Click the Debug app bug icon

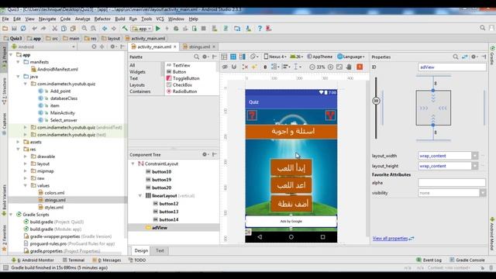click(176, 29)
